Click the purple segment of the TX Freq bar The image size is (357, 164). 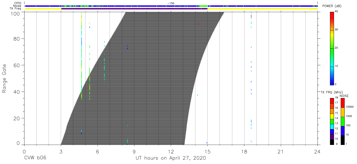point(134,9)
